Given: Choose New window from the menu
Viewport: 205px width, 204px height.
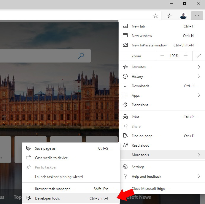Looking at the screenshot, I should [162, 35].
